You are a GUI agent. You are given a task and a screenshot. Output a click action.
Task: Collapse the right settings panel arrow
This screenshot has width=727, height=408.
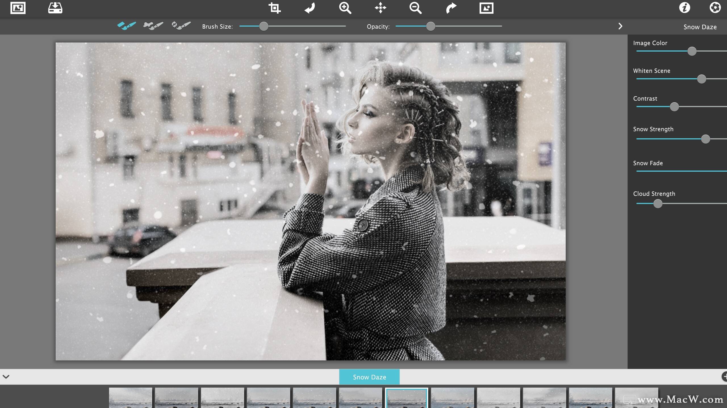point(620,26)
